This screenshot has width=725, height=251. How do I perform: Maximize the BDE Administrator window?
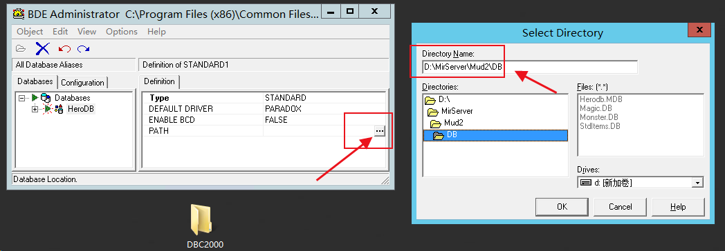pos(350,11)
